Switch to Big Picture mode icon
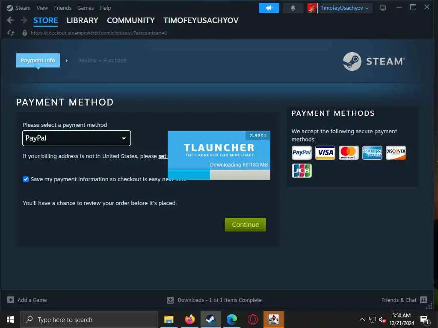The image size is (438, 328). [383, 8]
